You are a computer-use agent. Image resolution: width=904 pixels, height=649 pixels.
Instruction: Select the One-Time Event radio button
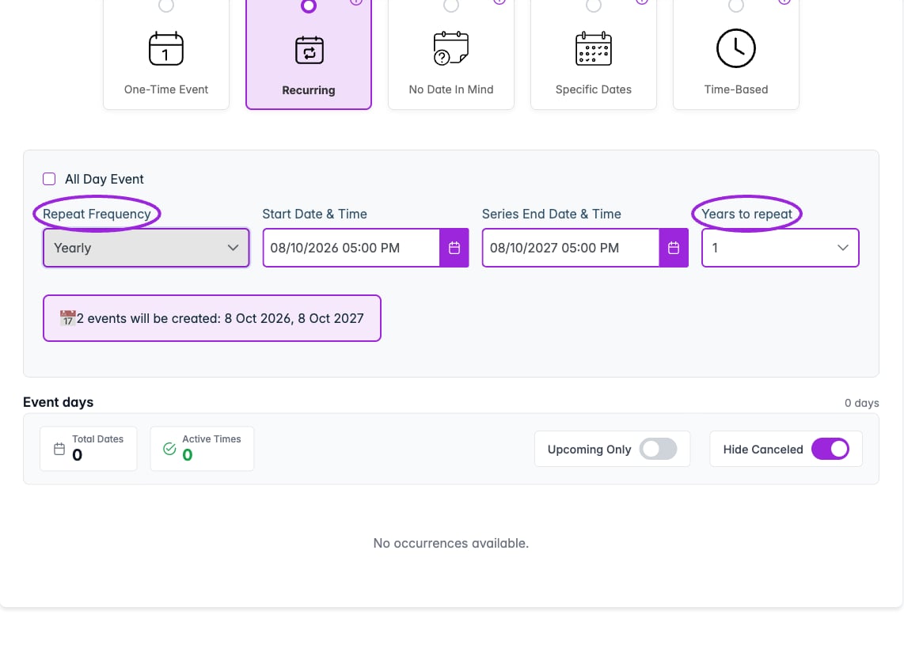(166, 6)
